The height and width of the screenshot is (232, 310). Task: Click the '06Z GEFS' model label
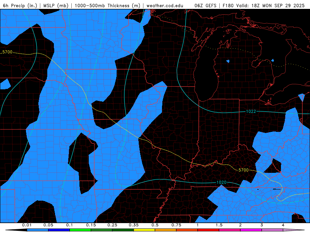pyautogui.click(x=205, y=5)
